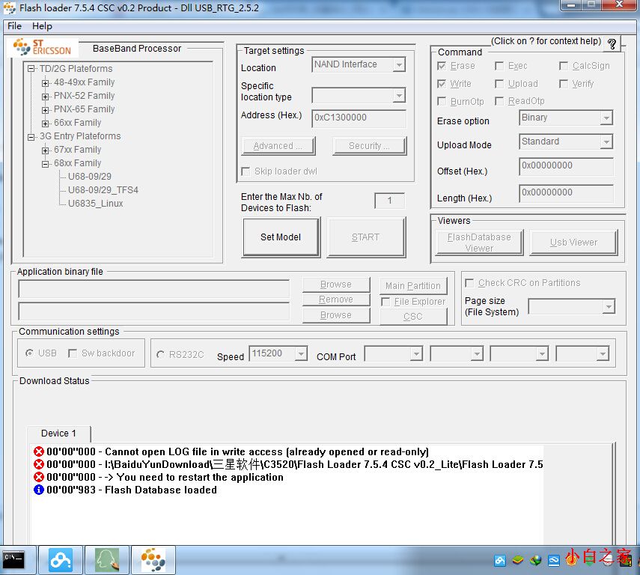Collapse the TD/2G Plateforms tree node
The height and width of the screenshot is (575, 640).
click(31, 69)
